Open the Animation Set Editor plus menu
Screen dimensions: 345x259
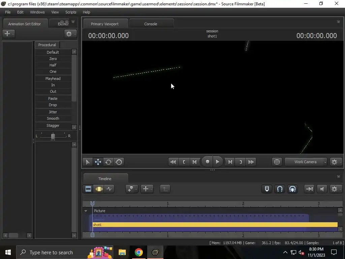click(x=8, y=34)
